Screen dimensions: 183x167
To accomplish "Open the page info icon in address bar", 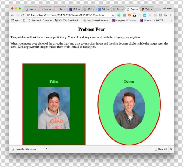I will pos(29,15).
